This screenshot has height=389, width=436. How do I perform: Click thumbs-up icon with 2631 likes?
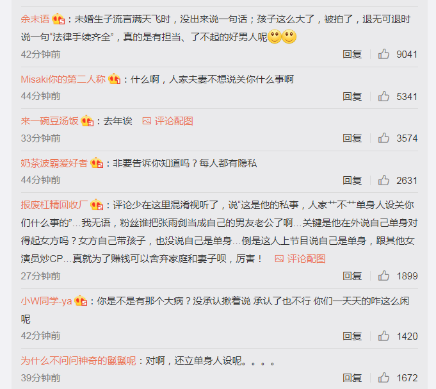click(x=384, y=180)
